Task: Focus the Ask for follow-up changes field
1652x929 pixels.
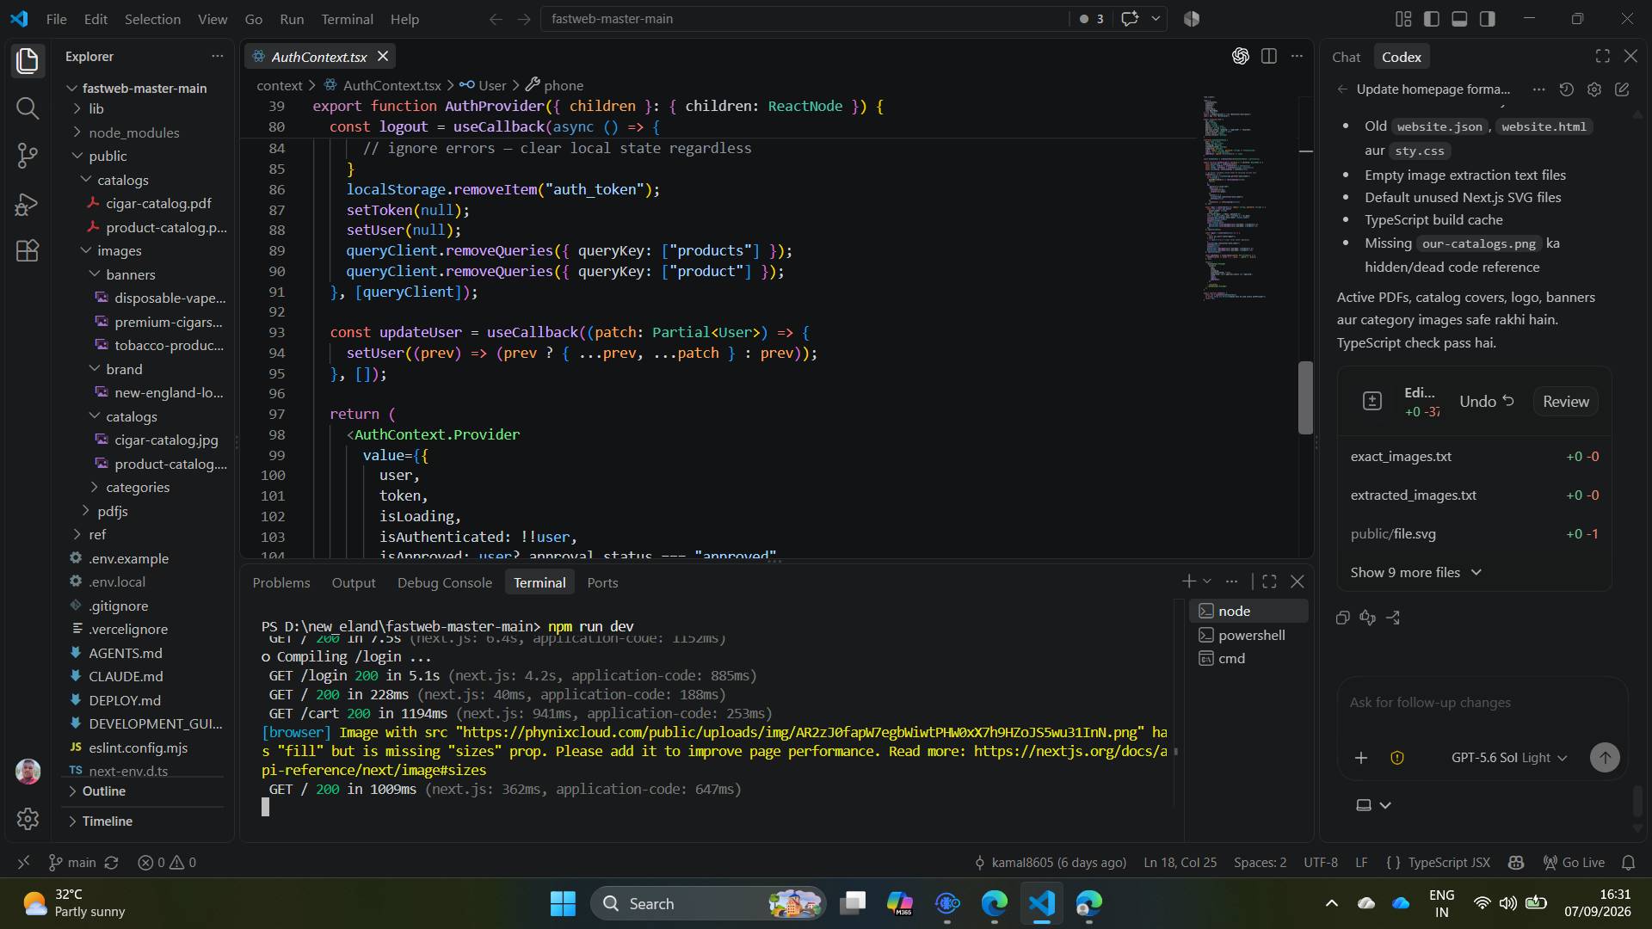Action: coord(1482,703)
